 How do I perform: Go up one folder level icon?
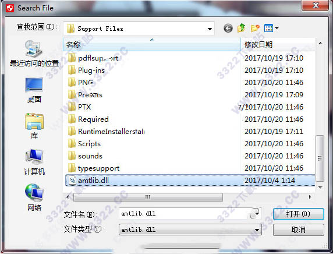pyautogui.click(x=242, y=28)
